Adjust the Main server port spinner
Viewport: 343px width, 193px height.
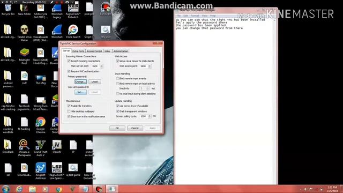(x=101, y=66)
